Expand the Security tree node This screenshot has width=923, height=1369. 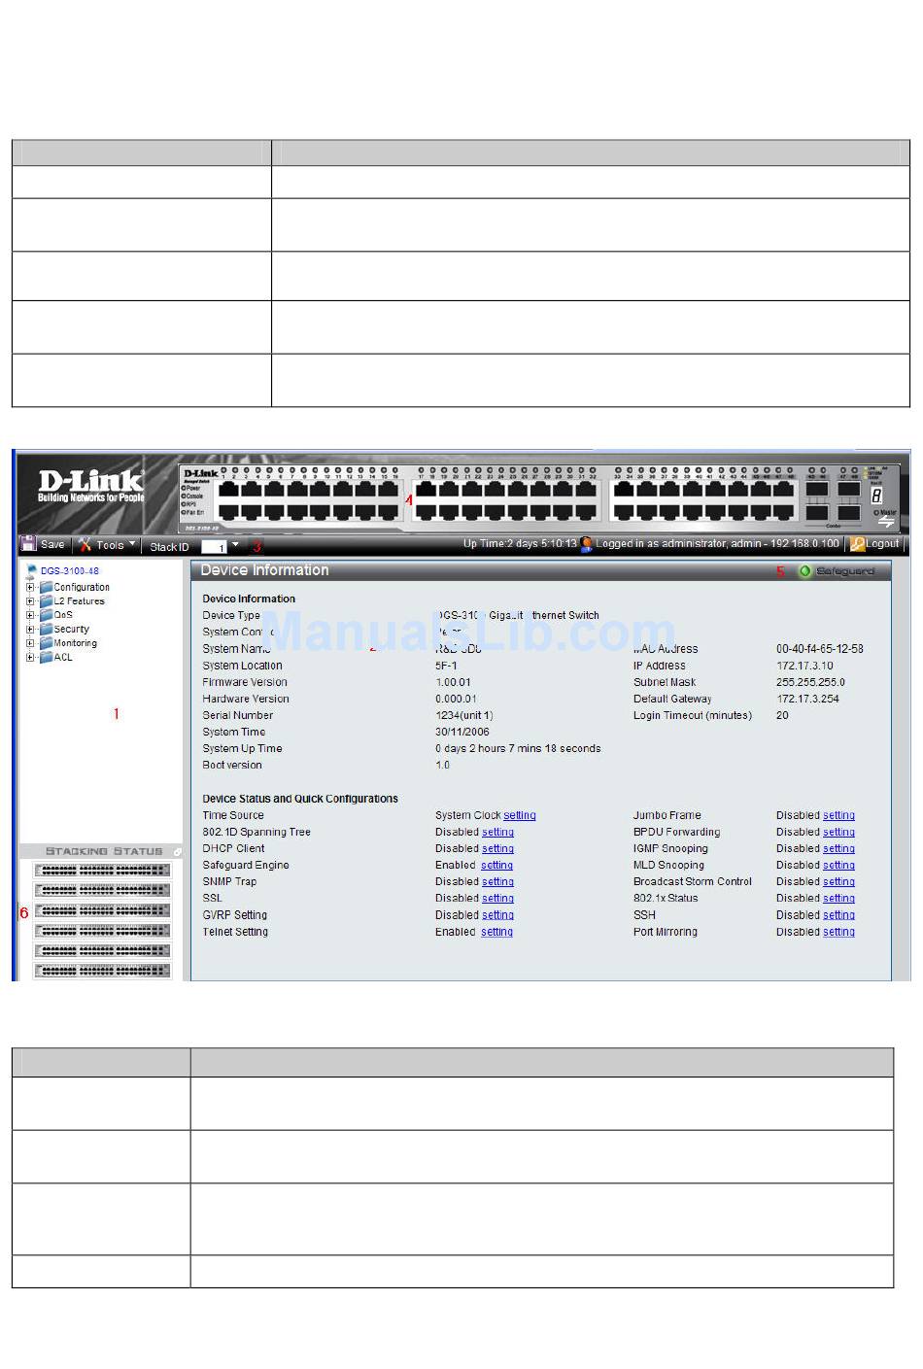pyautogui.click(x=30, y=630)
